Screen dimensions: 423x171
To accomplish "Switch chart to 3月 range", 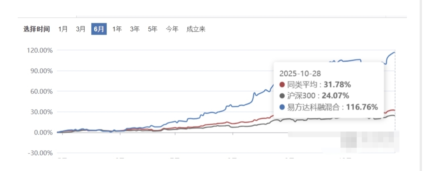I will pyautogui.click(x=81, y=29).
